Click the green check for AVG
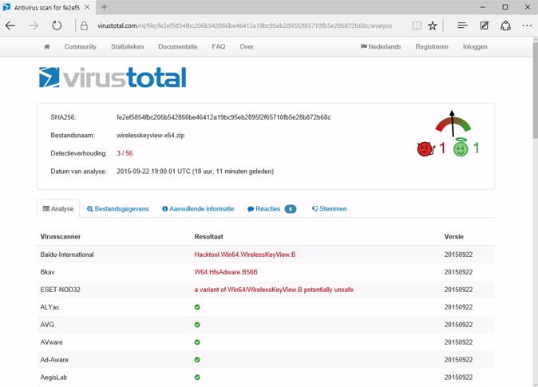The height and width of the screenshot is (387, 538). (197, 325)
